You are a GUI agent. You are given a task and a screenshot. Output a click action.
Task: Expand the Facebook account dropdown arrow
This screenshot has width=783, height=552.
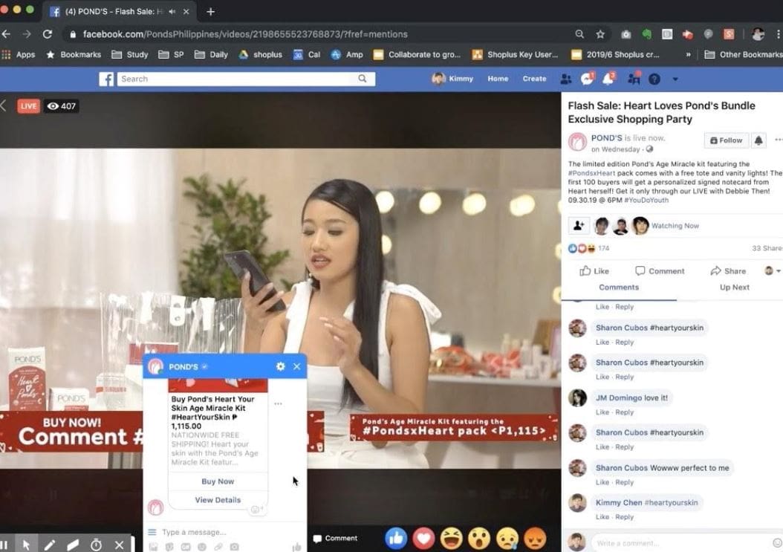click(x=675, y=79)
